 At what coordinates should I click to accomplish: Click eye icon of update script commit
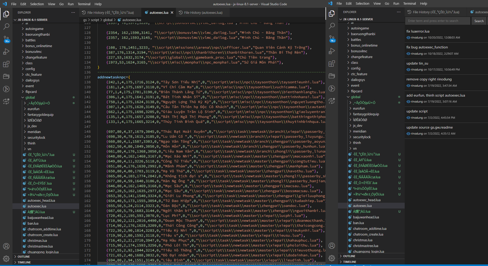pos(408,118)
